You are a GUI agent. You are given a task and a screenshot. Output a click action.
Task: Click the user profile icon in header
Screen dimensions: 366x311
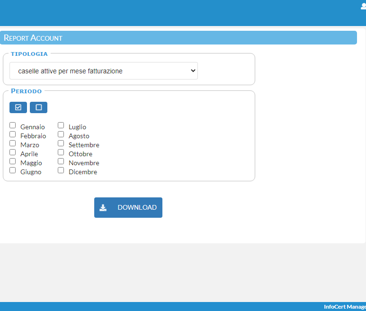point(363,6)
